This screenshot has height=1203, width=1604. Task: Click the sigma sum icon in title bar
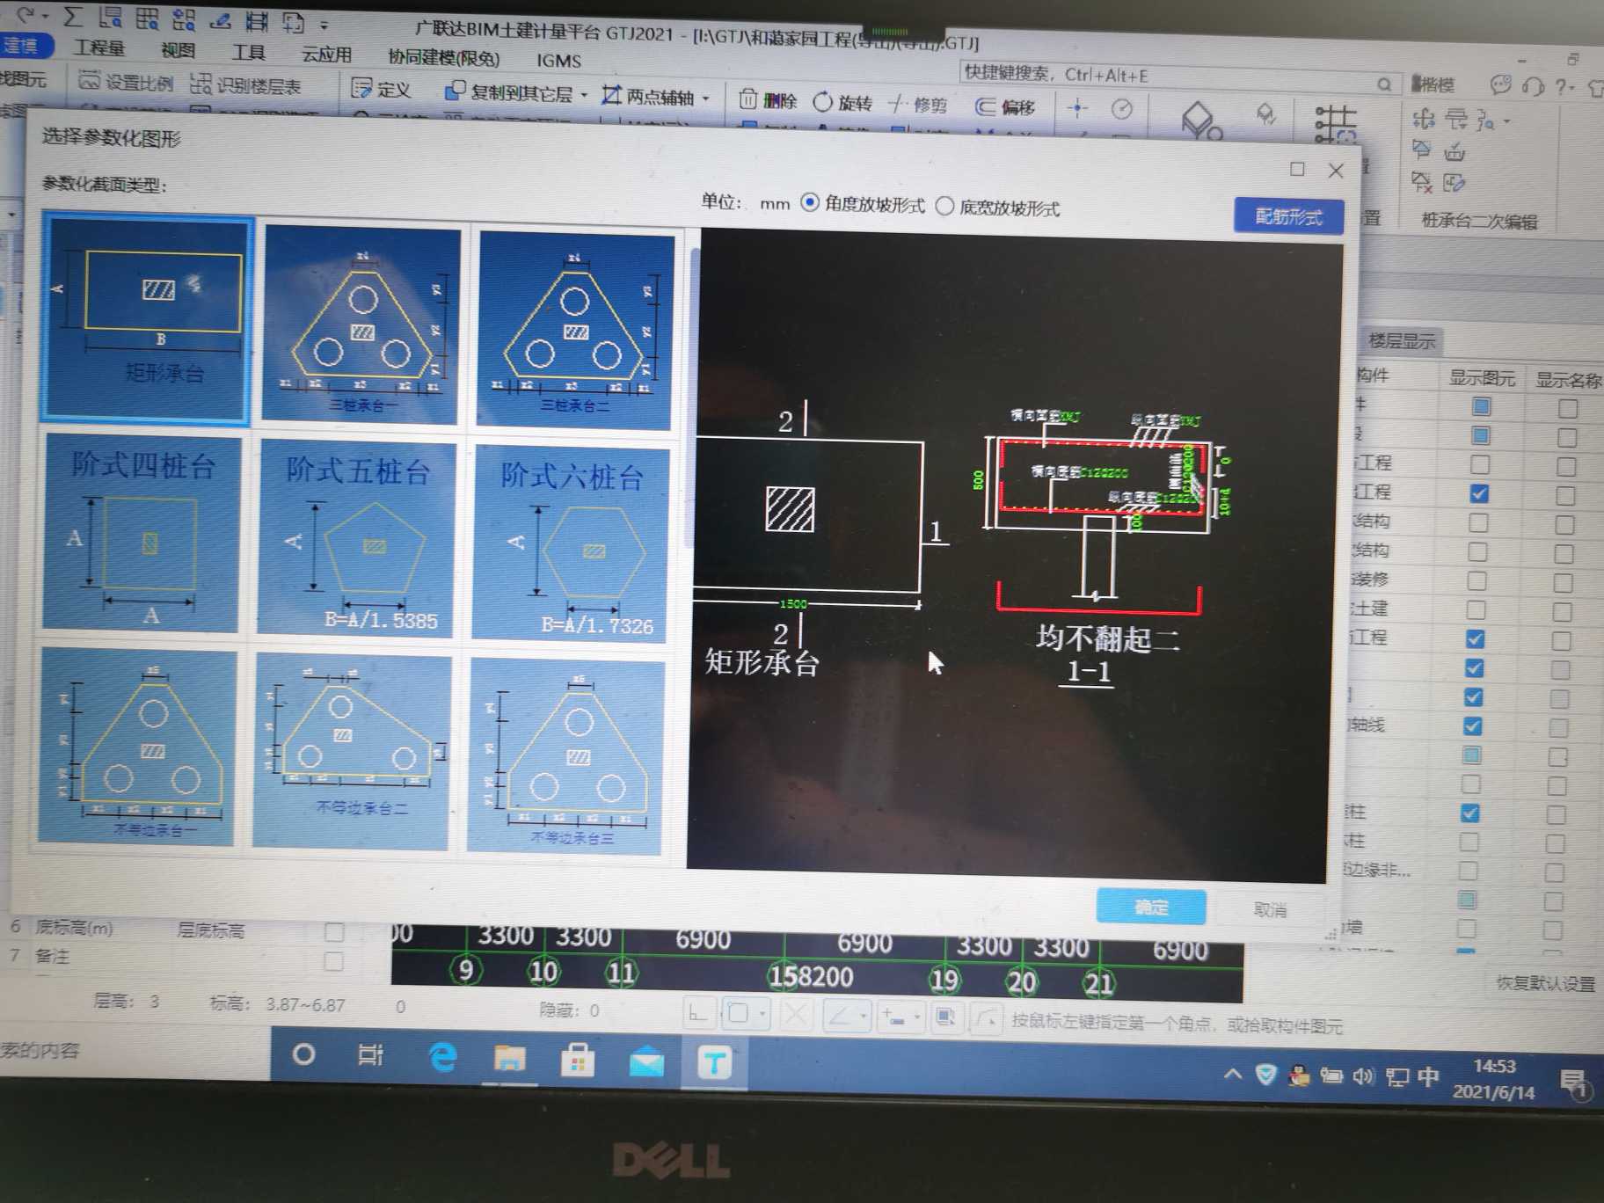(73, 17)
